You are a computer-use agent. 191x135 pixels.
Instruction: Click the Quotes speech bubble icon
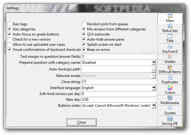[170, 108]
